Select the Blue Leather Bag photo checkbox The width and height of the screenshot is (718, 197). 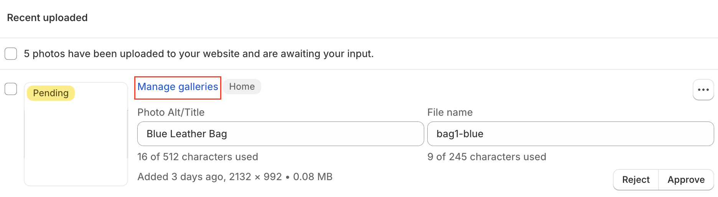tap(11, 89)
